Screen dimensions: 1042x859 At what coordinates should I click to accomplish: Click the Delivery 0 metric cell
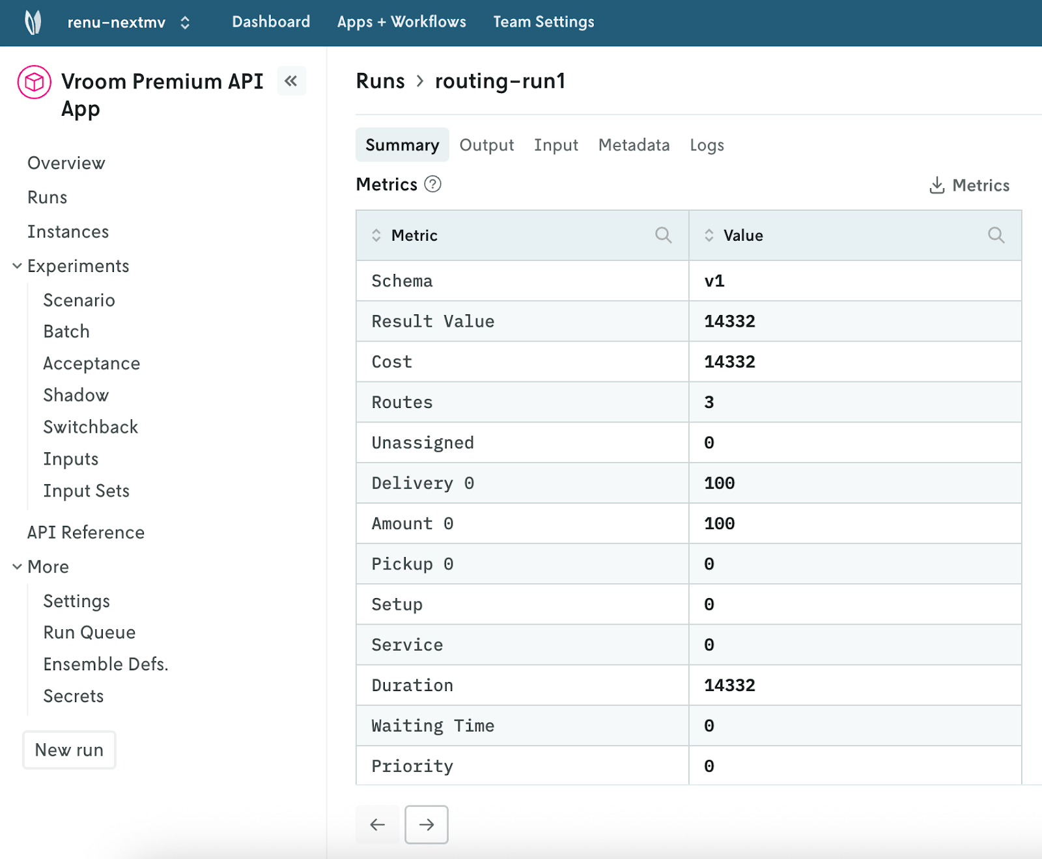pos(522,484)
